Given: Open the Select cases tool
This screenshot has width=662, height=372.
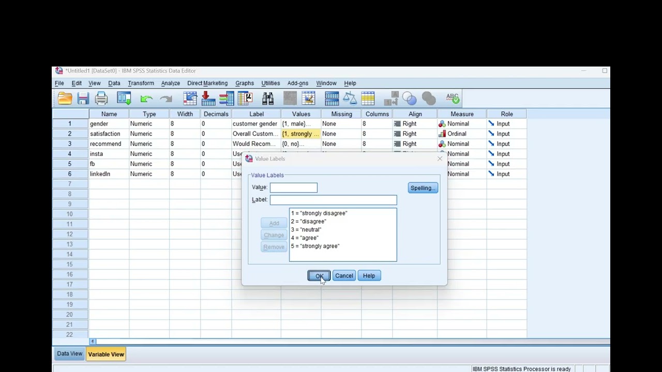Looking at the screenshot, I should click(x=368, y=98).
